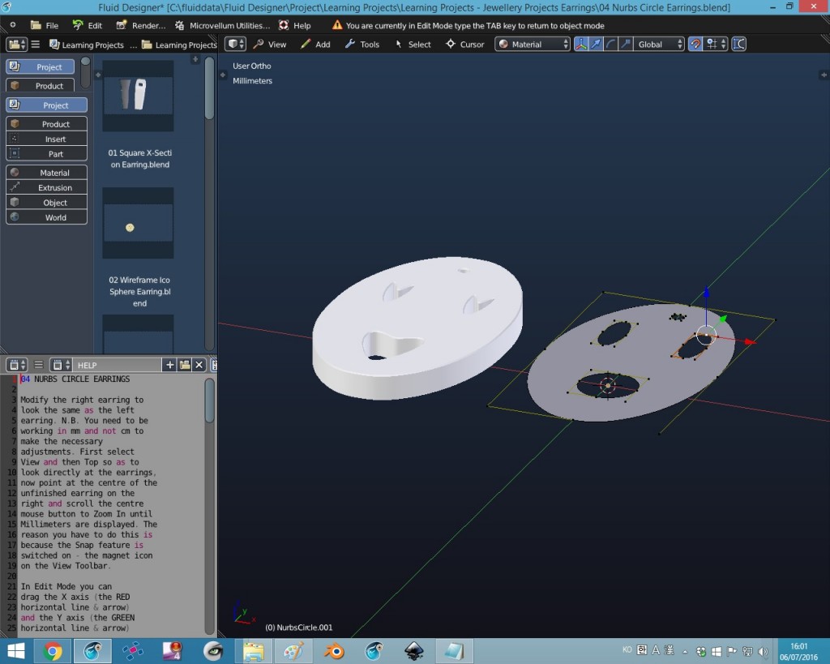Viewport: 830px width, 664px height.
Task: Toggle the 3D manipulator widget icon
Action: point(580,45)
